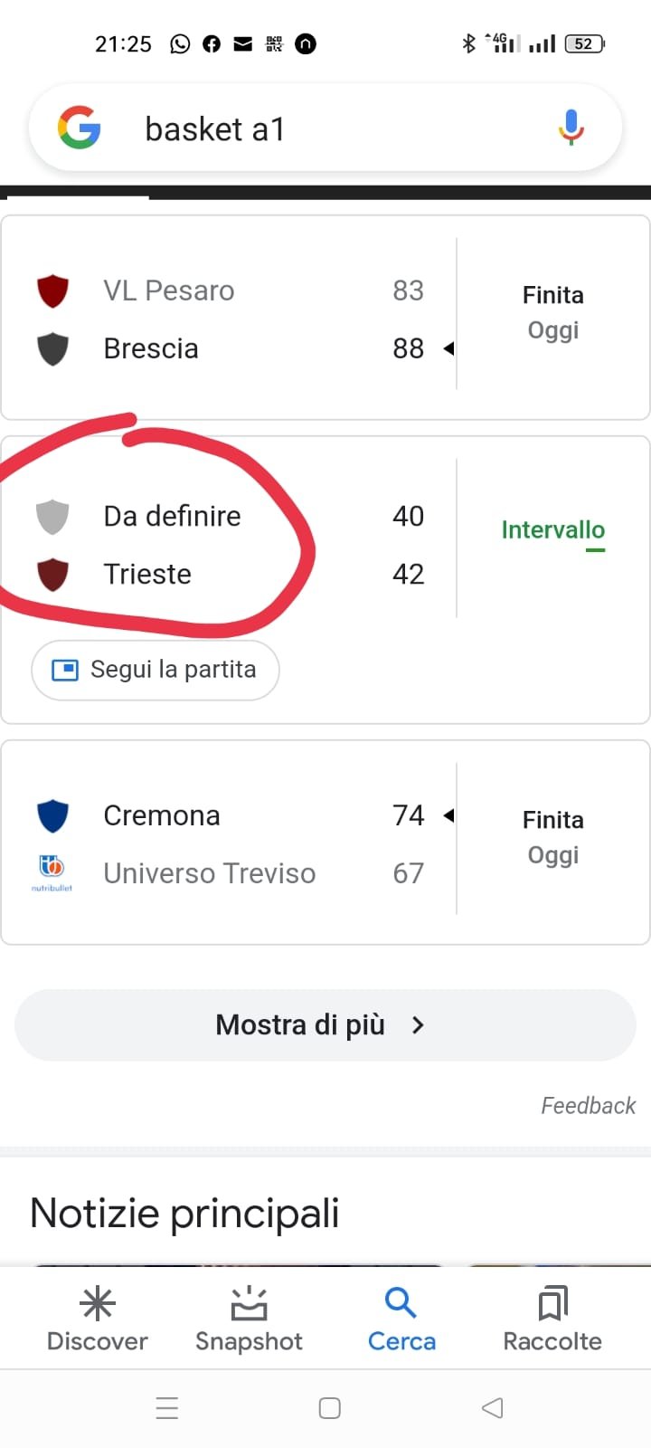Open the Raccolte tab
The height and width of the screenshot is (1448, 651).
552,1319
